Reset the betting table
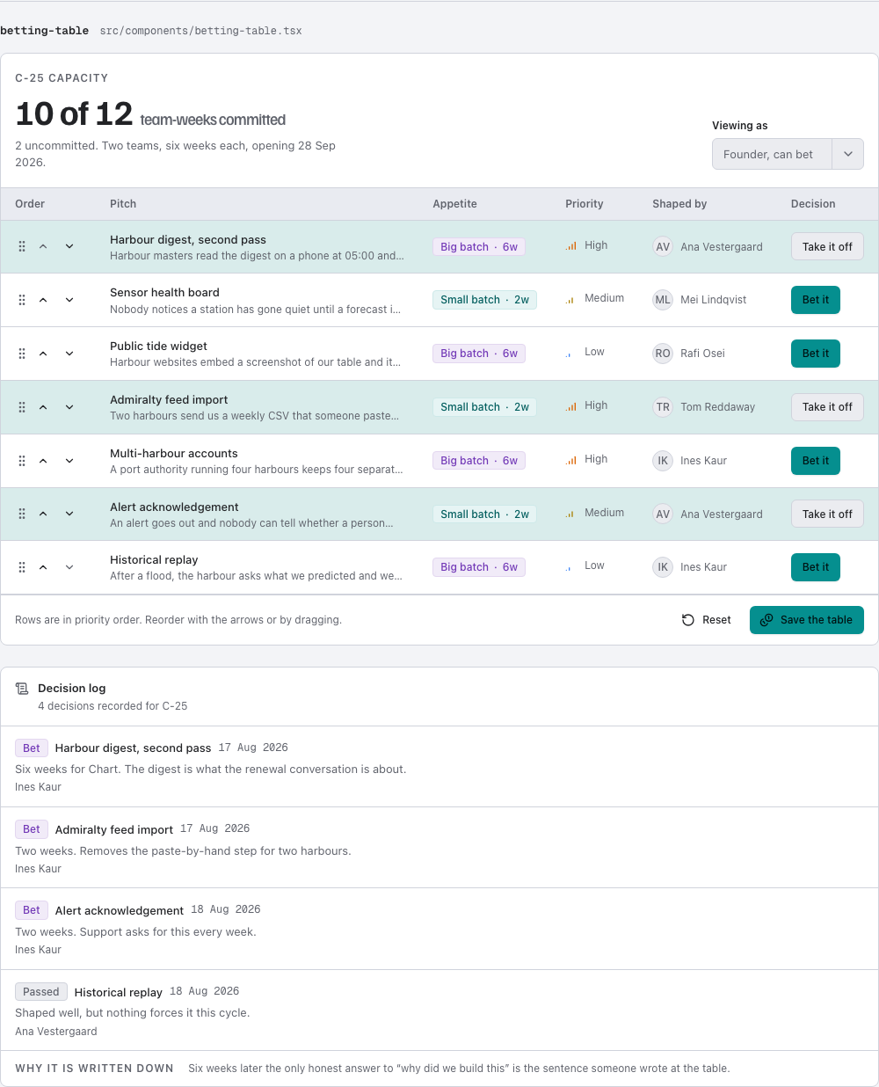This screenshot has width=879, height=1087. [x=707, y=620]
